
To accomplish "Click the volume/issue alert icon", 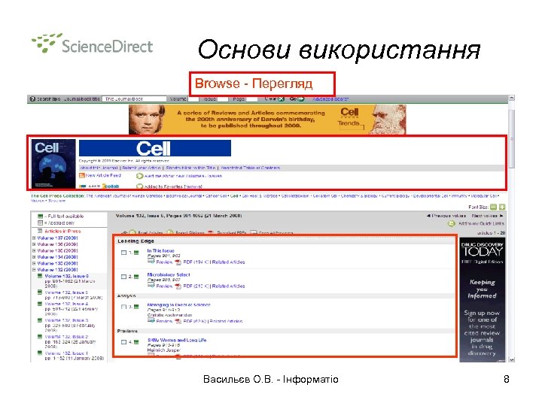I will click(x=140, y=176).
